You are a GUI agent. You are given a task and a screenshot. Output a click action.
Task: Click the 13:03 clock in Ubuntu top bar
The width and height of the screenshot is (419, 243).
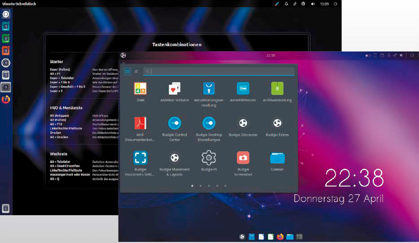[324, 4]
